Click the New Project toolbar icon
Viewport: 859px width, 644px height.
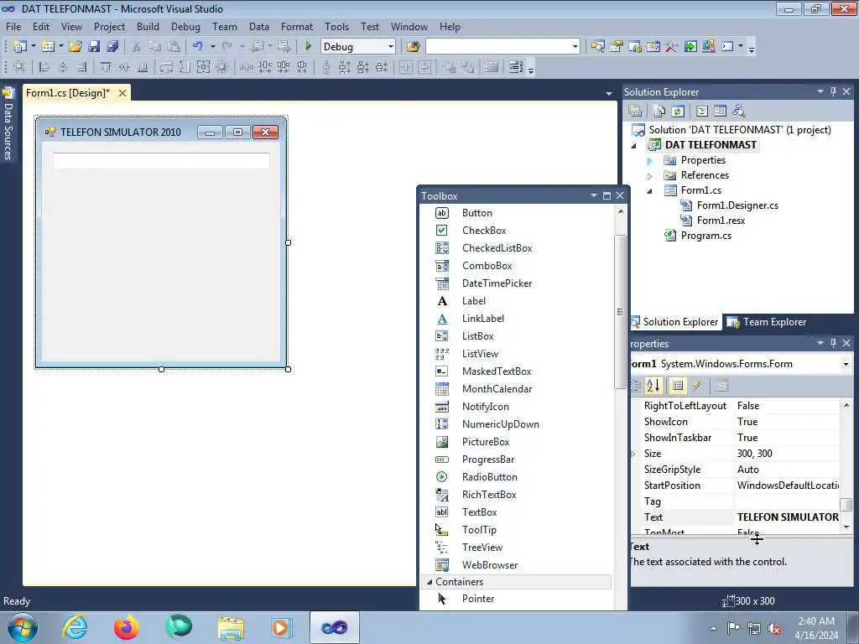pos(20,47)
